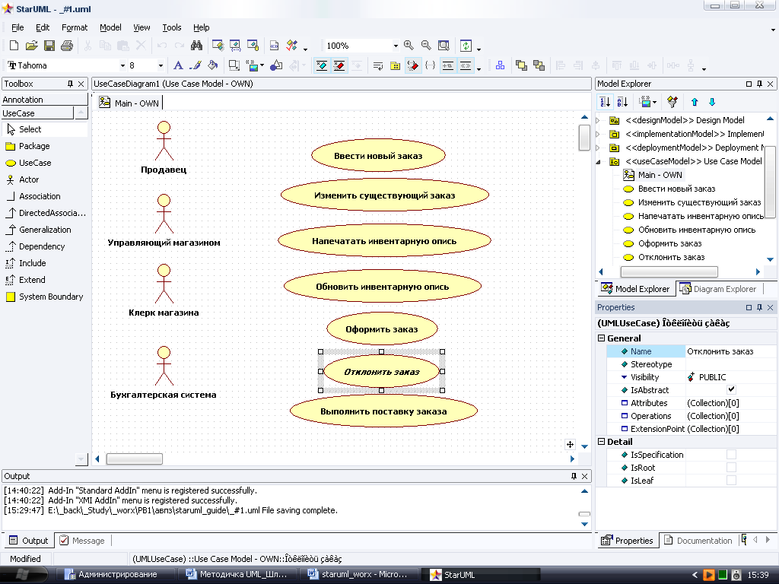Open the font size dropdown

(x=161, y=65)
